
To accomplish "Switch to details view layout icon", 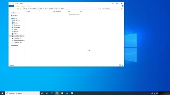I will (120, 65).
